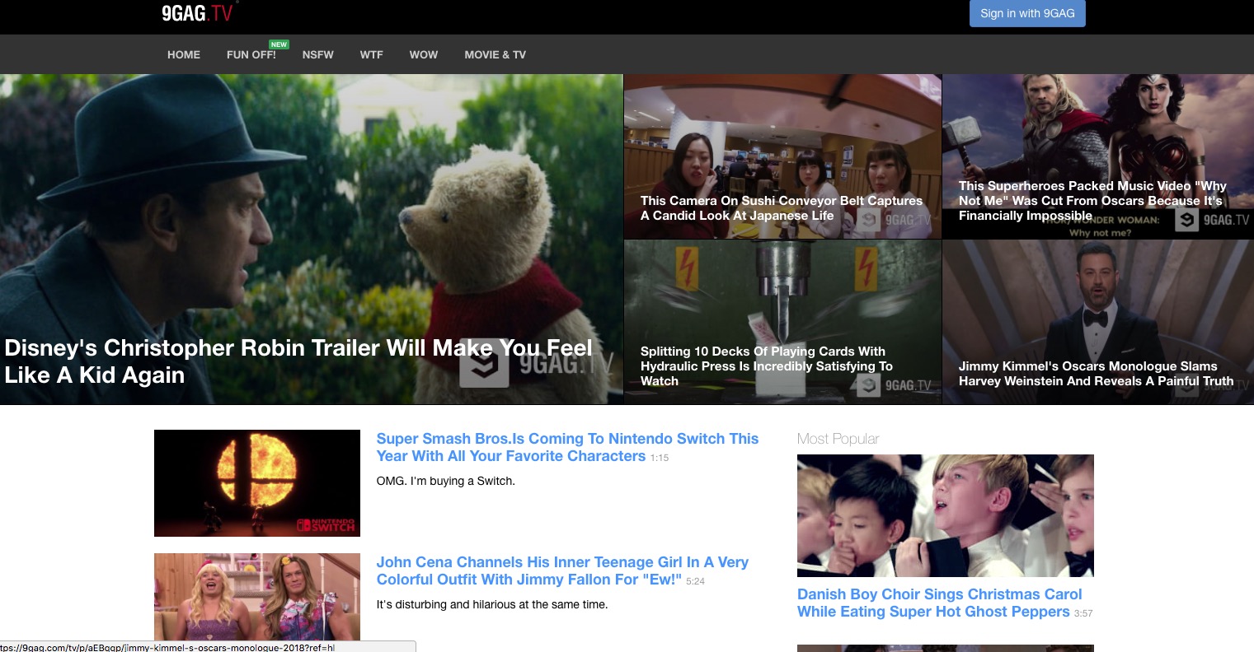Click the 5:24 duration of John Cena video

point(696,581)
